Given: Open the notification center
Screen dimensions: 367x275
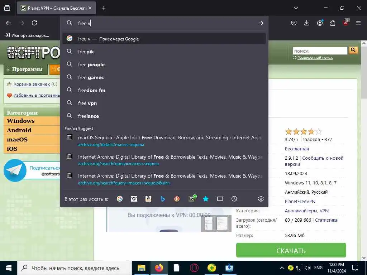Looking at the screenshot, I should tap(355, 268).
